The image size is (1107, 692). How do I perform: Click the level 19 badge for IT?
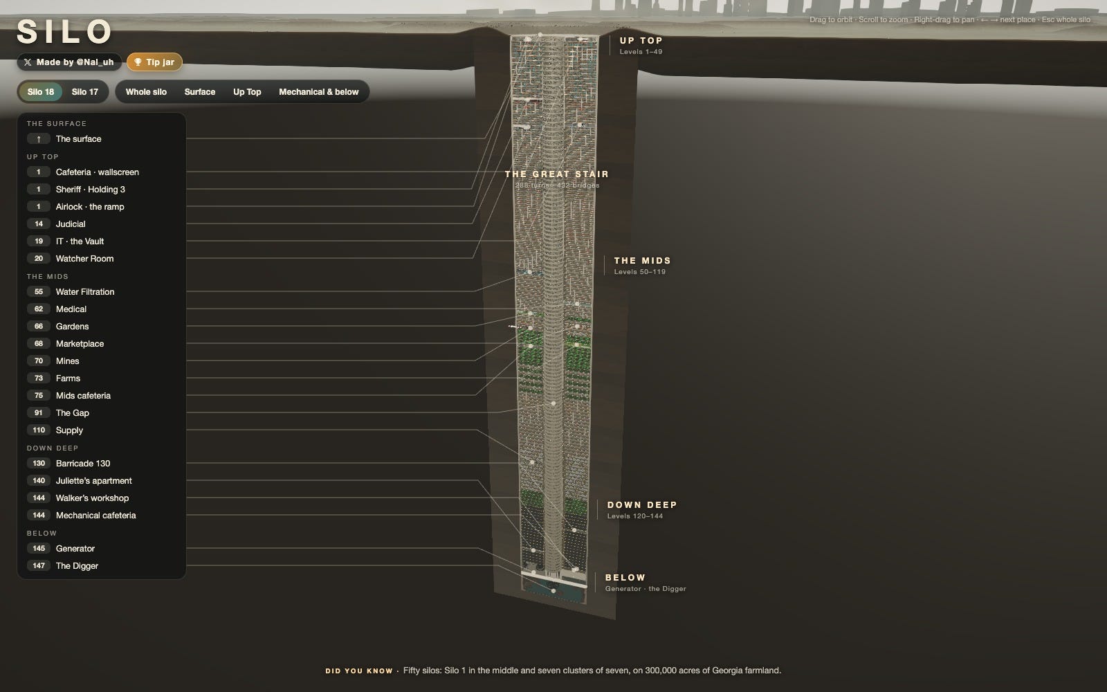39,242
